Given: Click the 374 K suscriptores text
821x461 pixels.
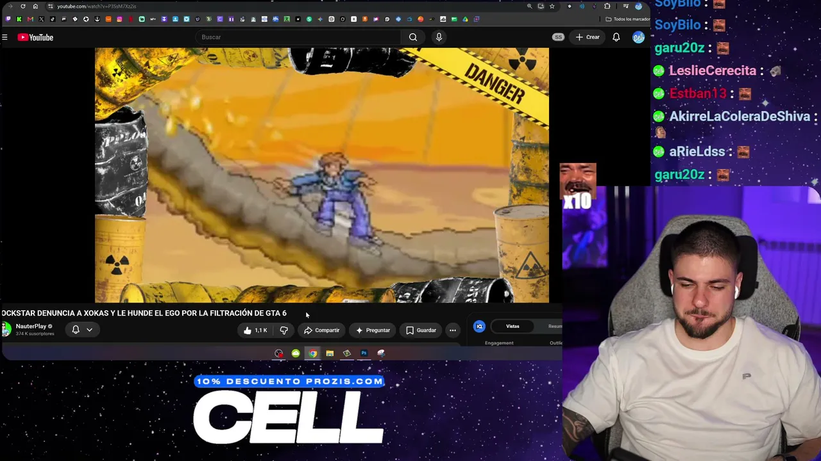Looking at the screenshot, I should [35, 334].
